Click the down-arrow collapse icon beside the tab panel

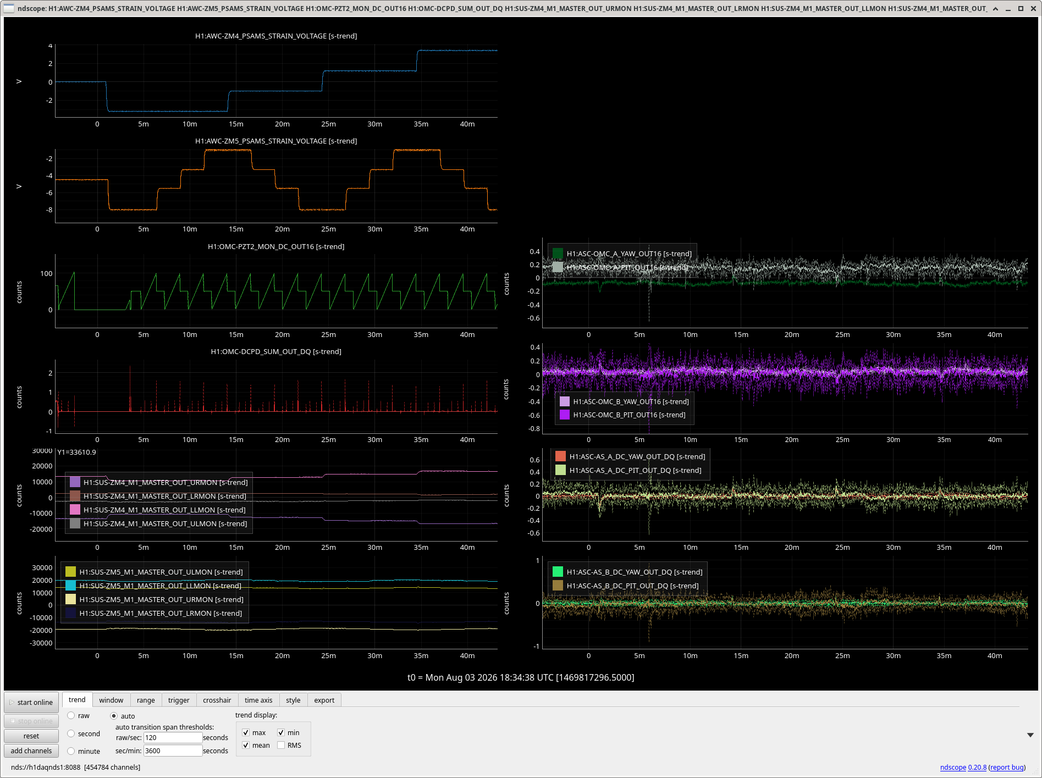1030,735
